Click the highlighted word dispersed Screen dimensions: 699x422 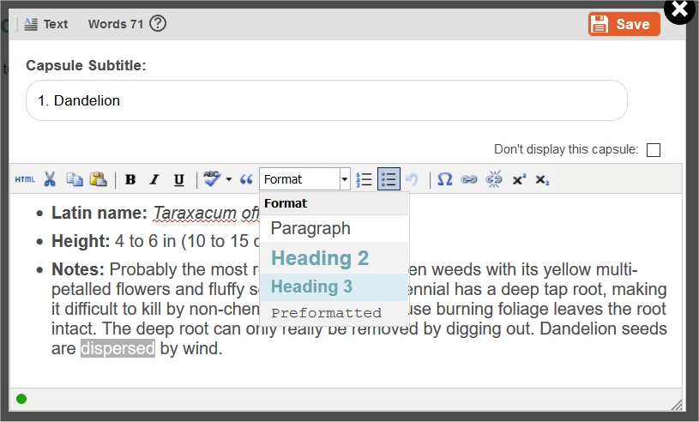[x=118, y=348]
